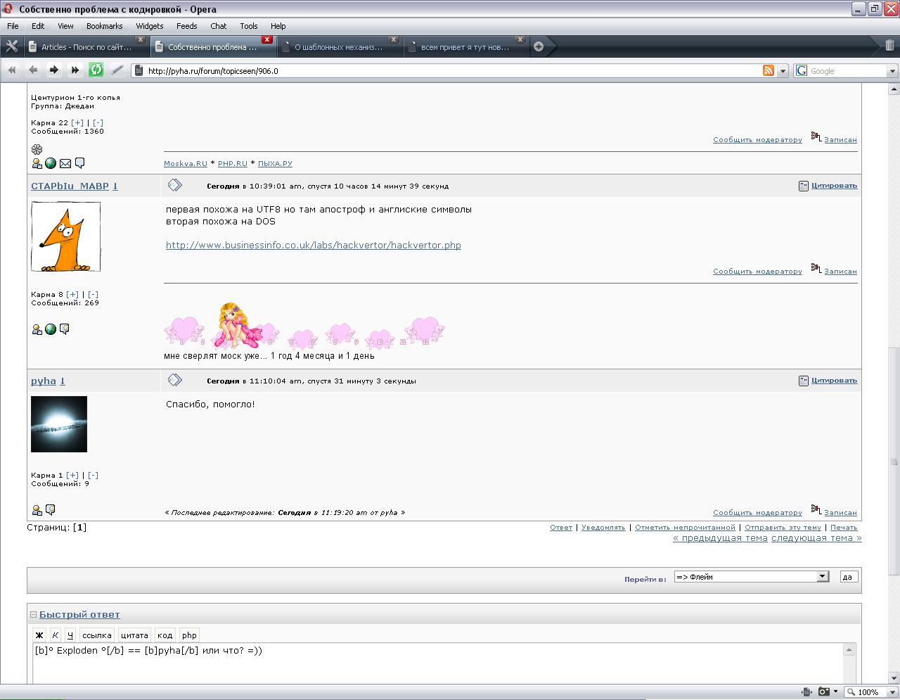This screenshot has height=700, width=900.
Task: Open a new tab with plus button
Action: tap(539, 46)
